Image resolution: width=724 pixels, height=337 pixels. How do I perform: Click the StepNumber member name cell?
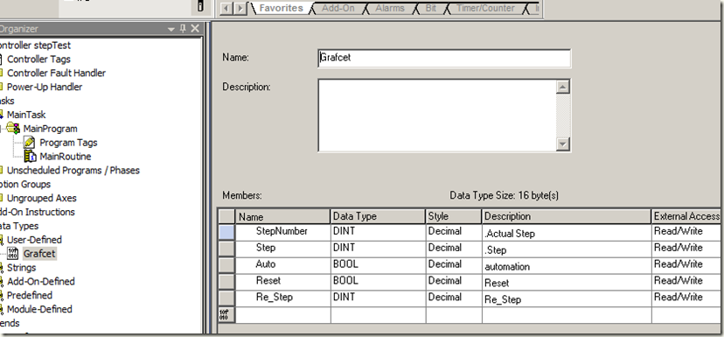pyautogui.click(x=283, y=232)
